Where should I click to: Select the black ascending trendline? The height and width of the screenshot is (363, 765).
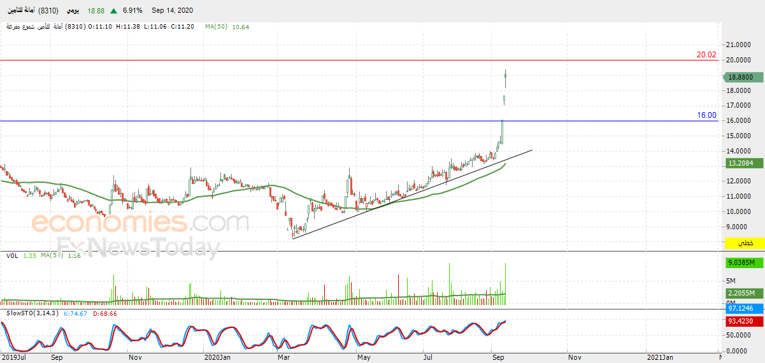tap(412, 194)
